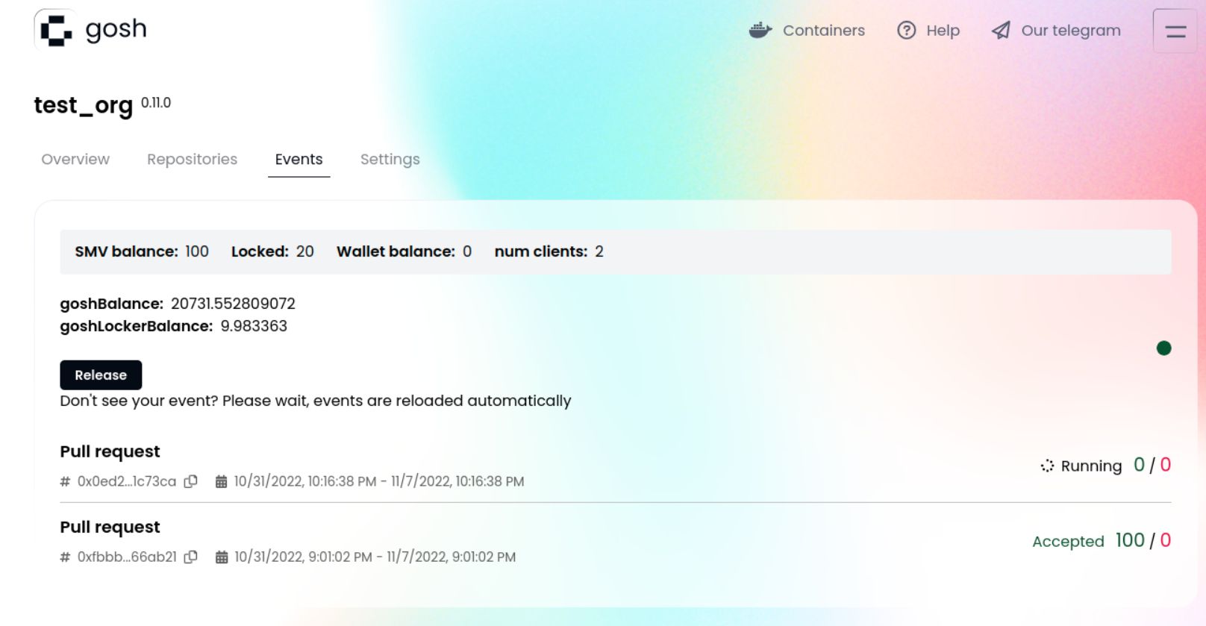
Task: Open the hamburger menu button
Action: (x=1175, y=31)
